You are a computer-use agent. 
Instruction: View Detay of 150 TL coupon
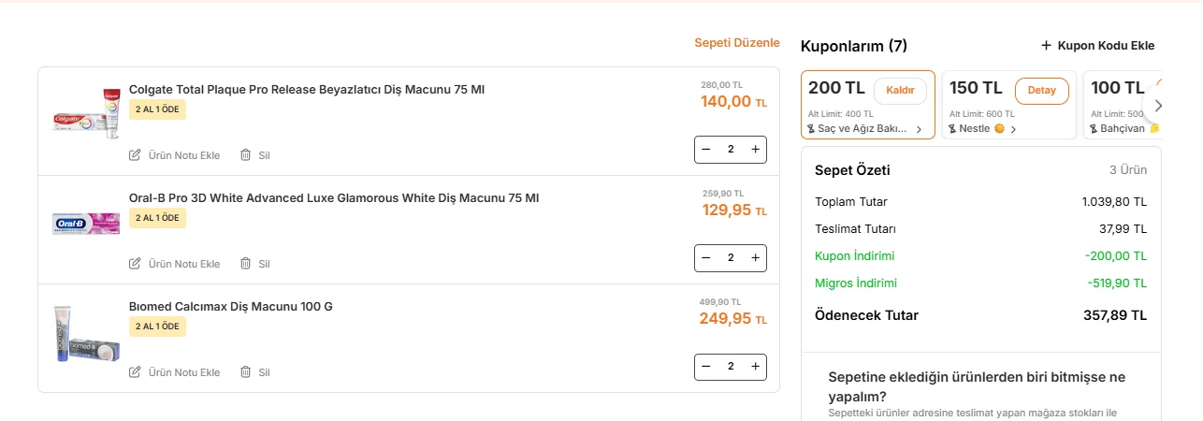click(1042, 91)
